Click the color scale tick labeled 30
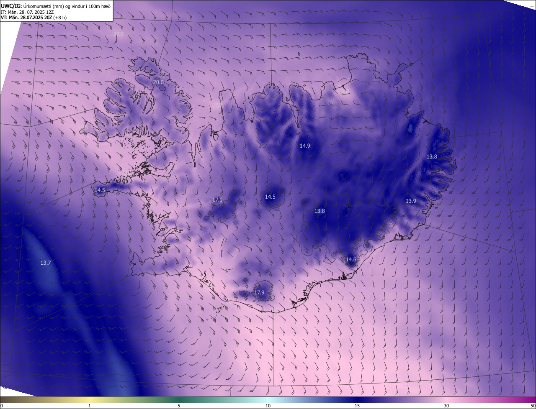The image size is (536, 409). [x=446, y=406]
